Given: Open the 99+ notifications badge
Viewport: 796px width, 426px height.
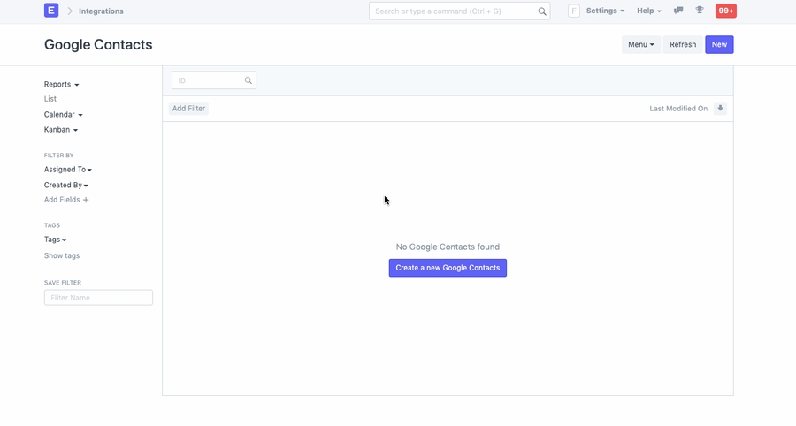Looking at the screenshot, I should tap(725, 11).
